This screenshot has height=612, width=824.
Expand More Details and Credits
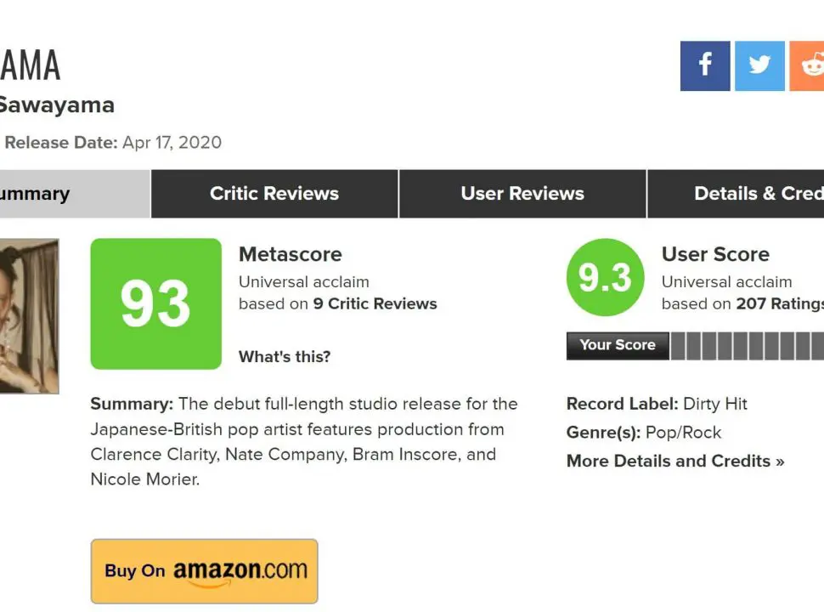pos(675,461)
